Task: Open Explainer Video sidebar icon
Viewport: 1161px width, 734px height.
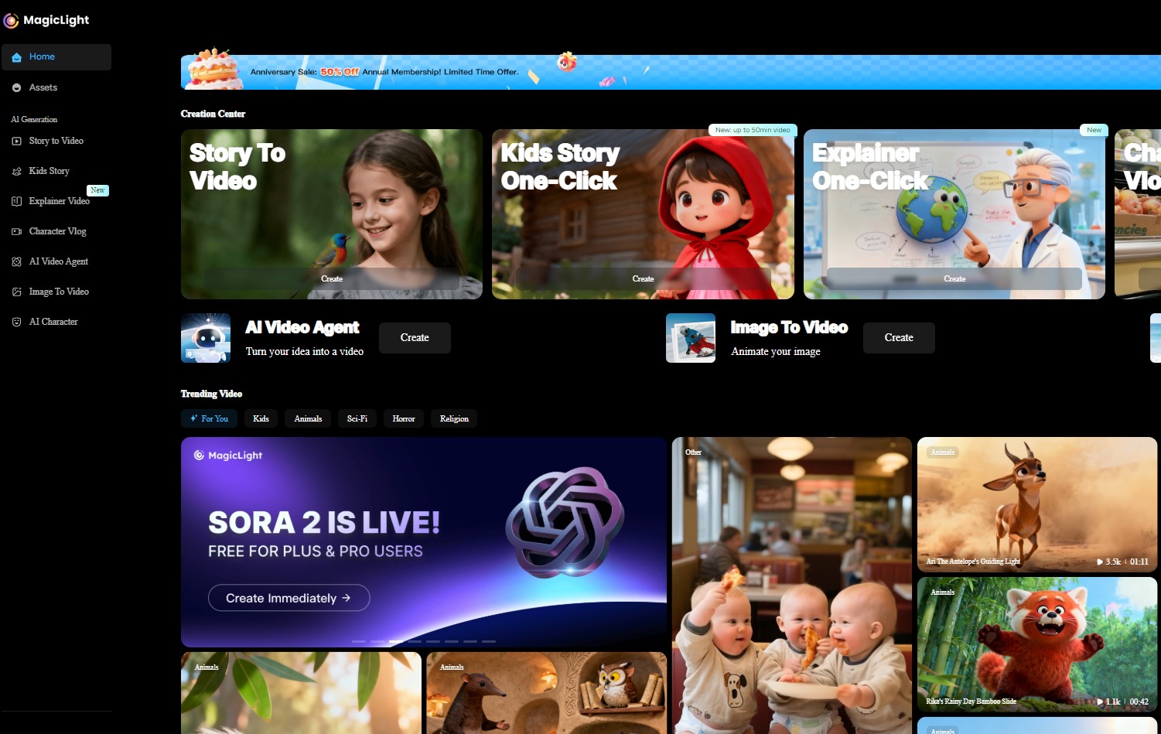Action: click(16, 201)
